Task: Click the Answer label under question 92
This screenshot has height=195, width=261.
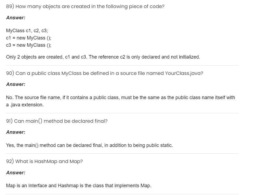Action: pyautogui.click(x=16, y=173)
